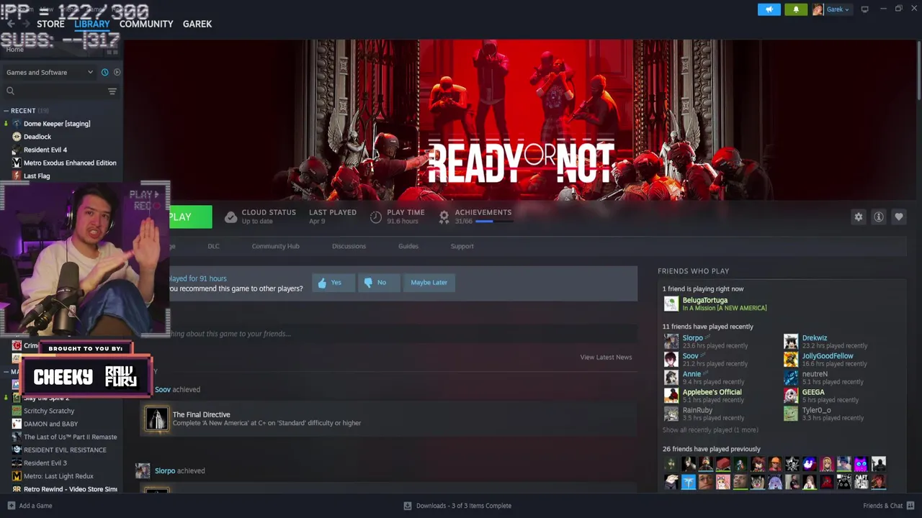The height and width of the screenshot is (518, 922).
Task: Click neutreN friend name
Action: (815, 374)
